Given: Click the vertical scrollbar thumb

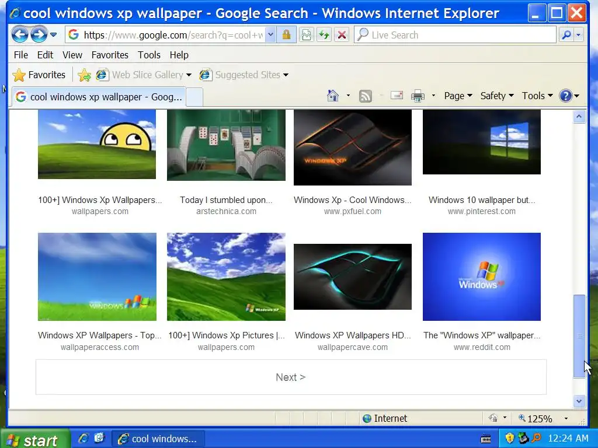Looking at the screenshot, I should [x=579, y=336].
